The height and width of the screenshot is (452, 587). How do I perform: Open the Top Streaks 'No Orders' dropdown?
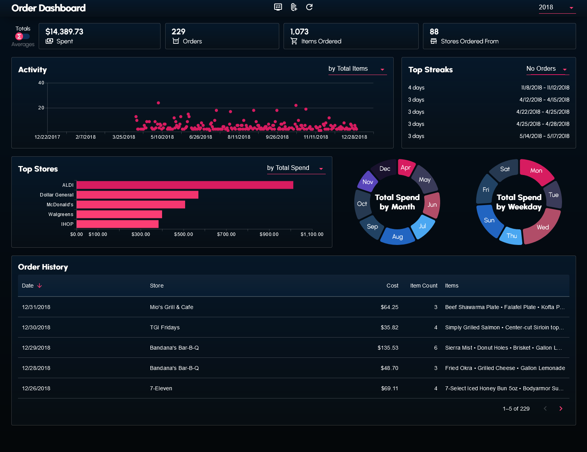pos(547,69)
